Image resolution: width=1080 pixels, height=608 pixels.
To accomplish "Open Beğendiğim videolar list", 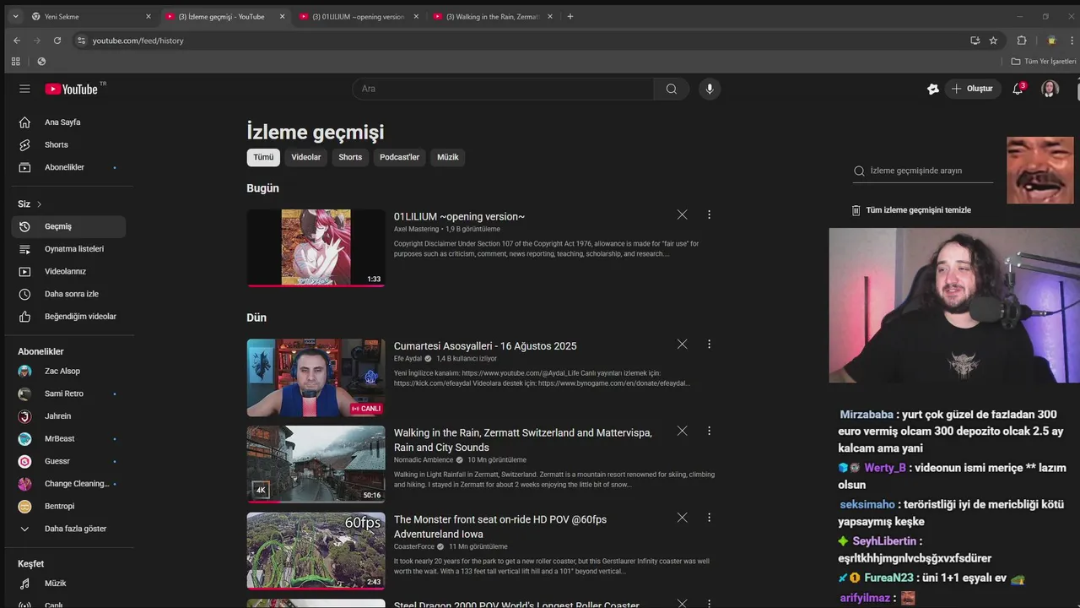I will point(68,317).
